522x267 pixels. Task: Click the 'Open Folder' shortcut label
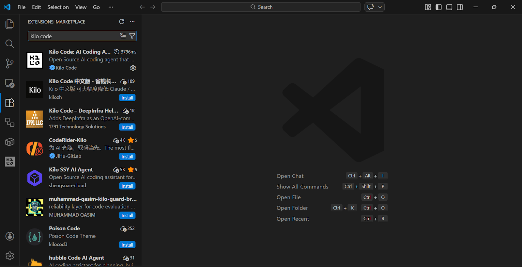pos(292,208)
